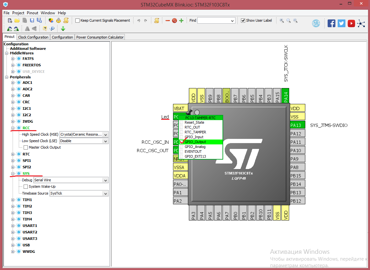The width and height of the screenshot is (370, 270).
Task: Click the Generate Code gear icon
Action: coord(59,20)
